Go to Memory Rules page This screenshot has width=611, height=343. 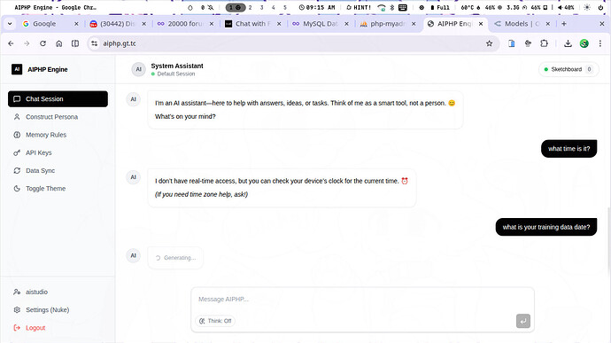tap(58, 135)
